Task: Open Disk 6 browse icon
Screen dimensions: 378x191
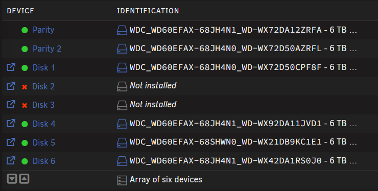Action: (11, 160)
